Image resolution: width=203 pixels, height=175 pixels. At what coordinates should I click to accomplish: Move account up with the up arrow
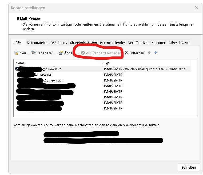[149, 53]
